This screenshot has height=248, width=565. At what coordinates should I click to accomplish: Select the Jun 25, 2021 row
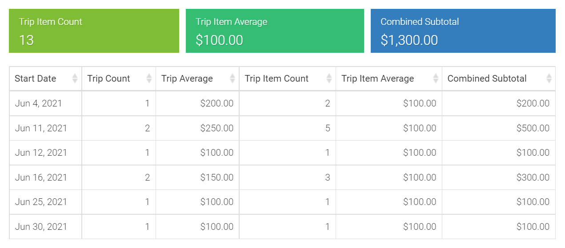[282, 202]
